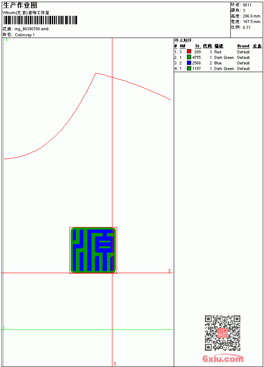Click the Wilcom(汇京)装饰工作室 studio name
The height and width of the screenshot is (367, 264).
pyautogui.click(x=26, y=13)
